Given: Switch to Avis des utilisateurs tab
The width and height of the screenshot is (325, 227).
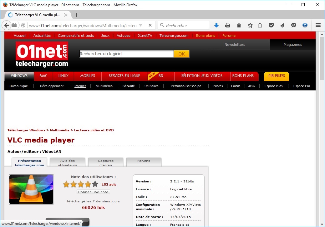Looking at the screenshot, I should tap(67, 162).
